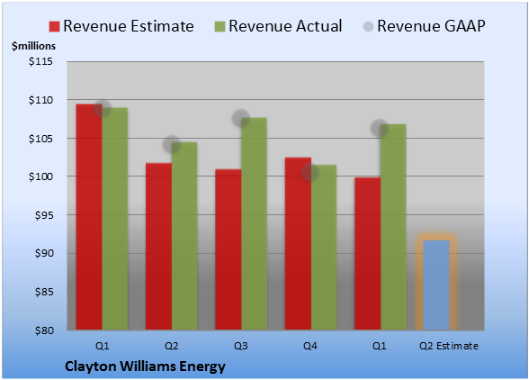Click the $80 axis value
The height and width of the screenshot is (380, 529).
tap(44, 330)
